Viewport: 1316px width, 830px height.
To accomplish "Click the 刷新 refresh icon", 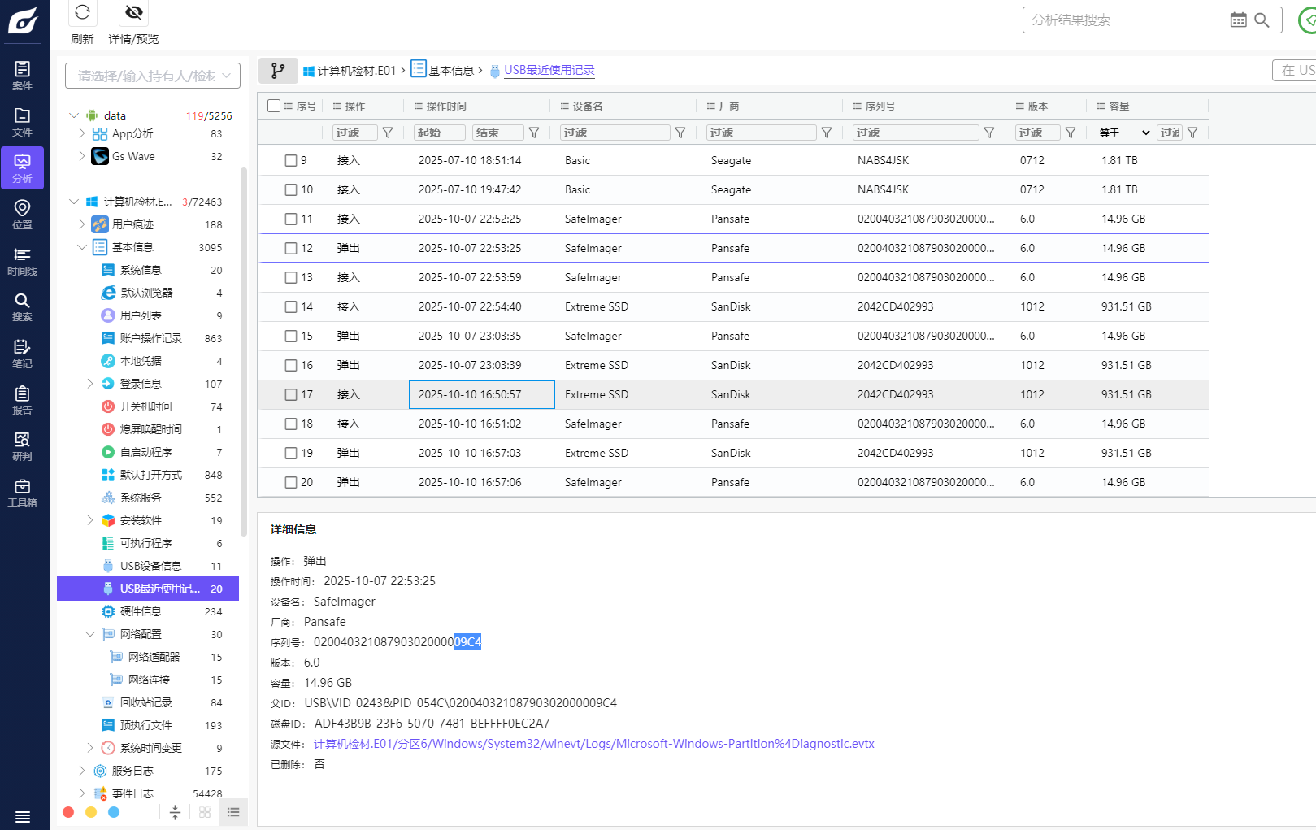I will [82, 12].
